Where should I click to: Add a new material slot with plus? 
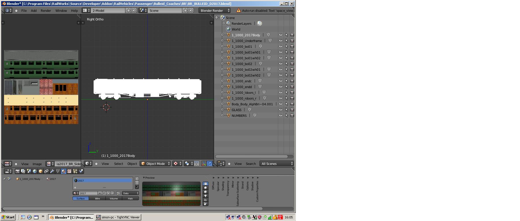tap(137, 179)
